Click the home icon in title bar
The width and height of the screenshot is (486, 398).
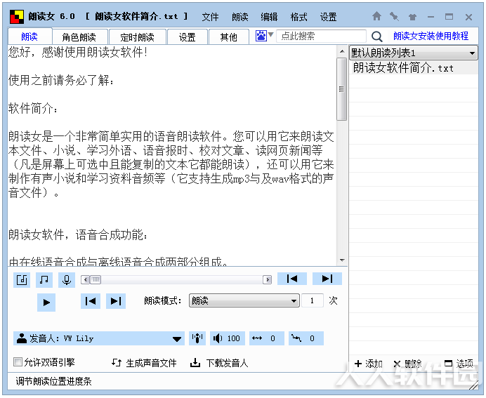tap(376, 16)
